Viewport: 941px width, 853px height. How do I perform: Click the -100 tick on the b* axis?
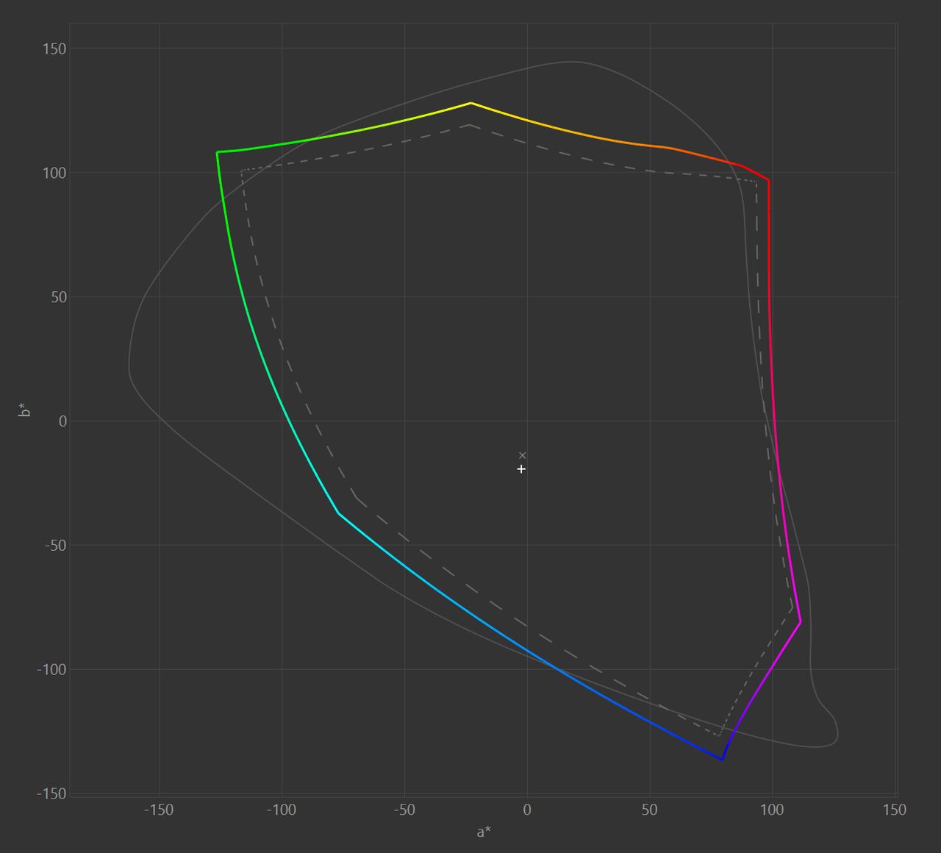pos(51,669)
